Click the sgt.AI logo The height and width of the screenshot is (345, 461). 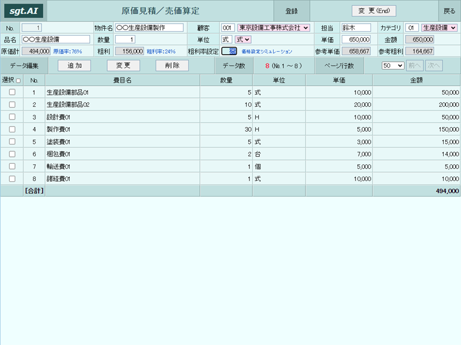pyautogui.click(x=24, y=11)
